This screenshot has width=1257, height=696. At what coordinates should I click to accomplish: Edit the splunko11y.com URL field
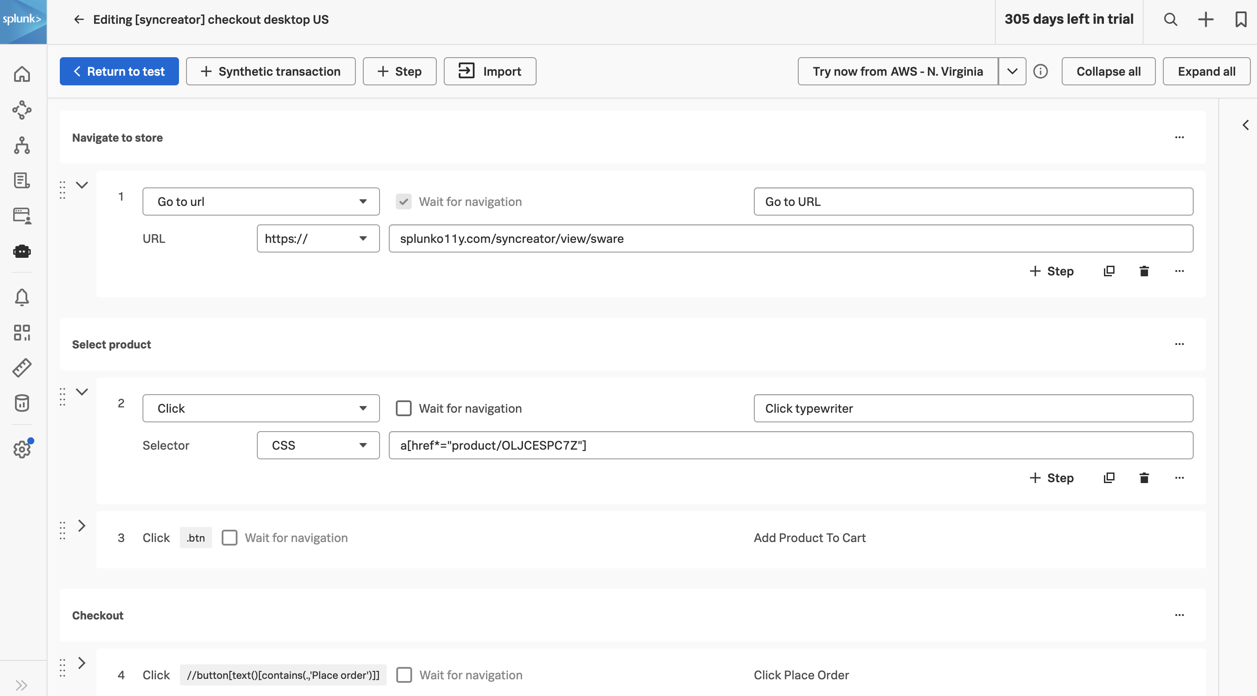point(791,238)
